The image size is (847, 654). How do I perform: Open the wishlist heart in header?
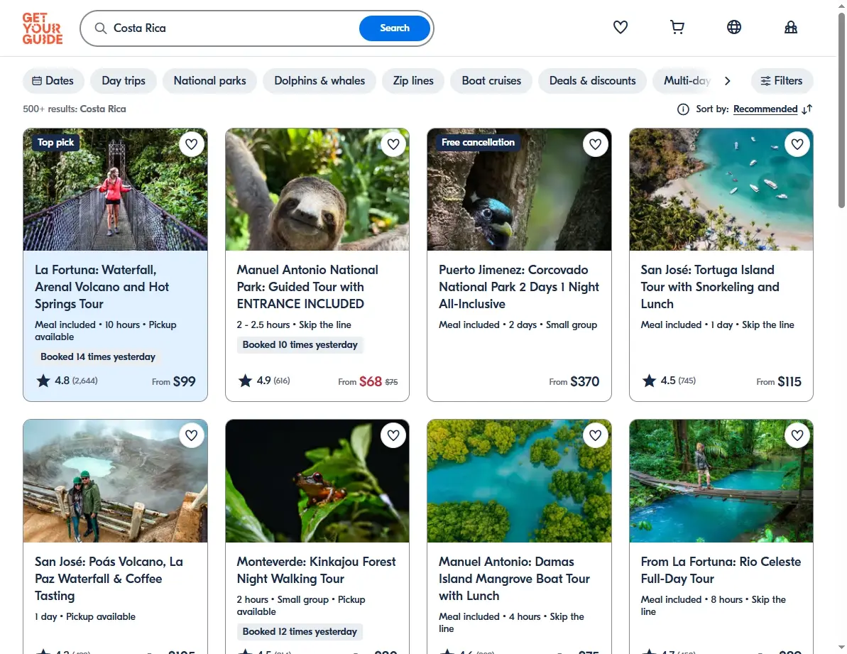[620, 27]
